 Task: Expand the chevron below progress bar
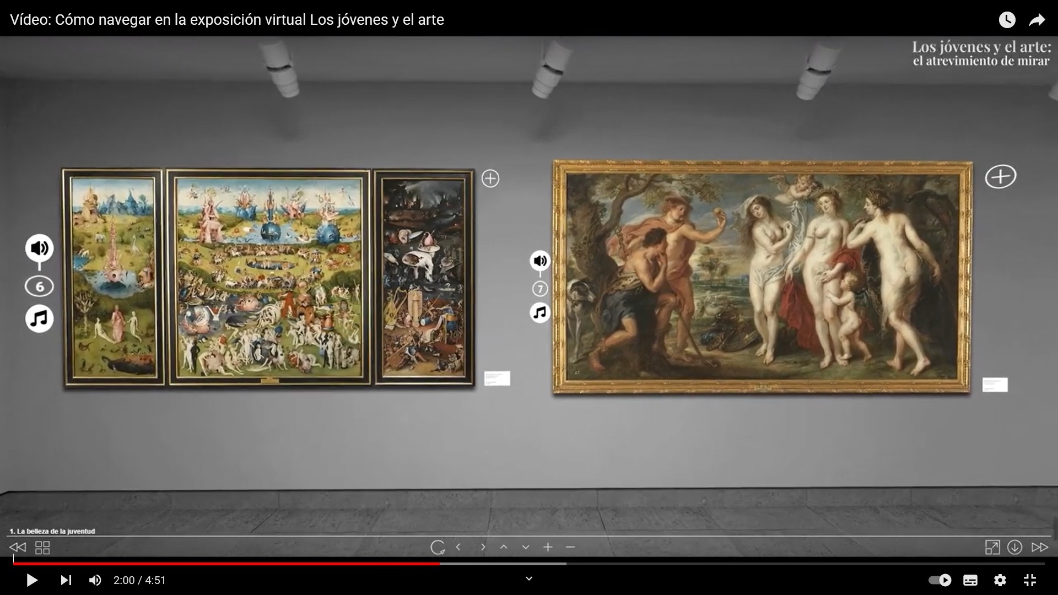(x=529, y=578)
